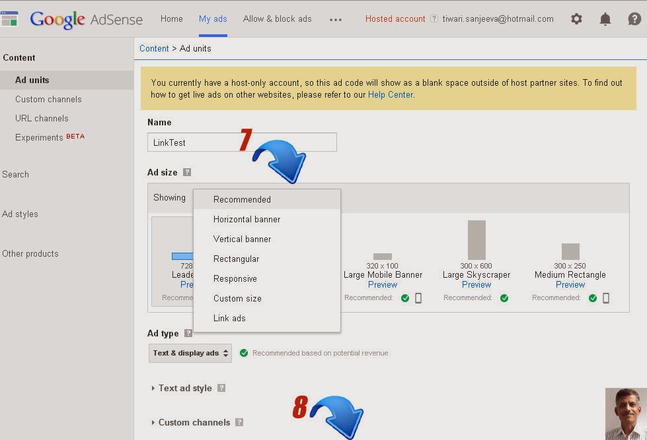Screen dimensions: 647x440
Task: Choose Horizontal banner in the size dropdown
Action: click(267, 219)
